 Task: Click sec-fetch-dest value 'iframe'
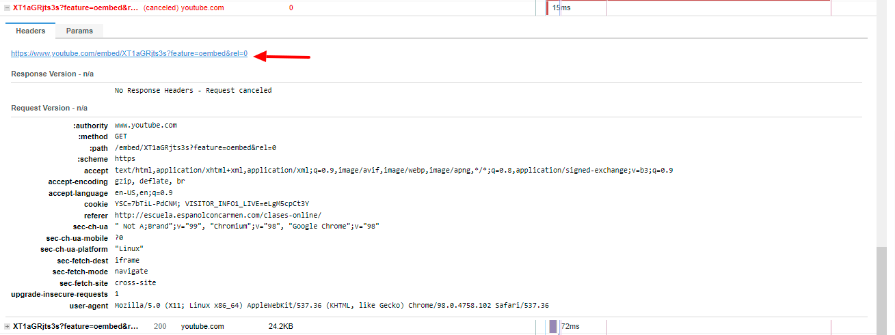click(x=127, y=260)
